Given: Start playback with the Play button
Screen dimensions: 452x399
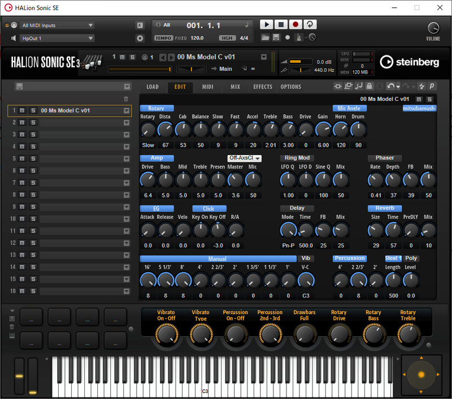Looking at the screenshot, I should (x=266, y=24).
